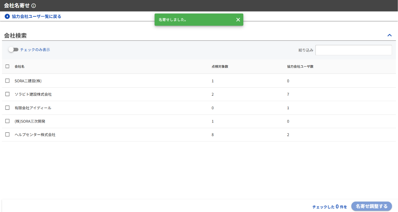Toggle the チェックのみ表示 switch

pos(13,50)
